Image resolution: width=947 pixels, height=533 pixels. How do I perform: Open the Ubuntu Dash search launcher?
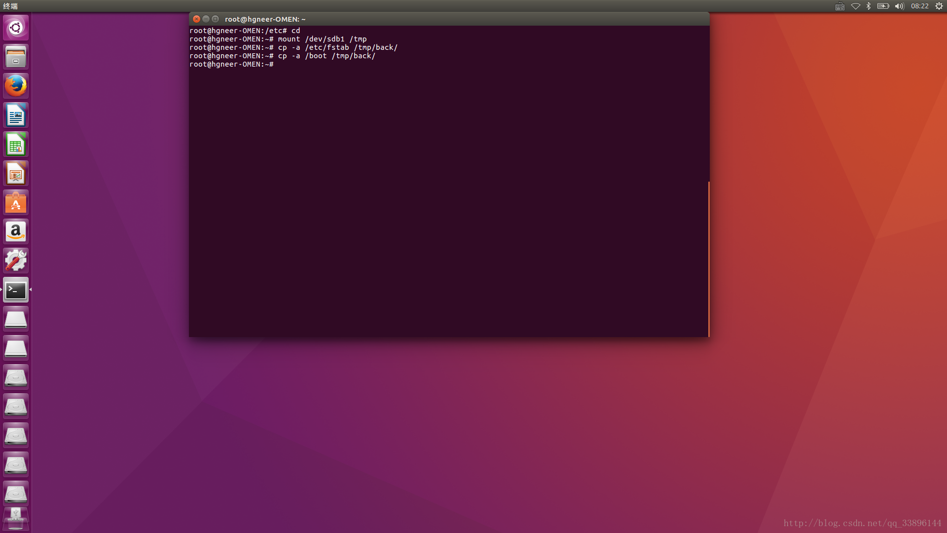(16, 28)
